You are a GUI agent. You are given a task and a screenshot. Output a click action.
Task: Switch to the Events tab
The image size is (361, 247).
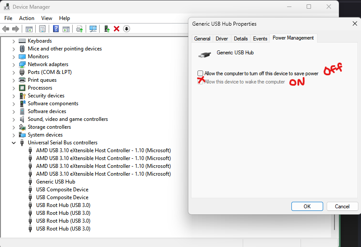pos(260,38)
